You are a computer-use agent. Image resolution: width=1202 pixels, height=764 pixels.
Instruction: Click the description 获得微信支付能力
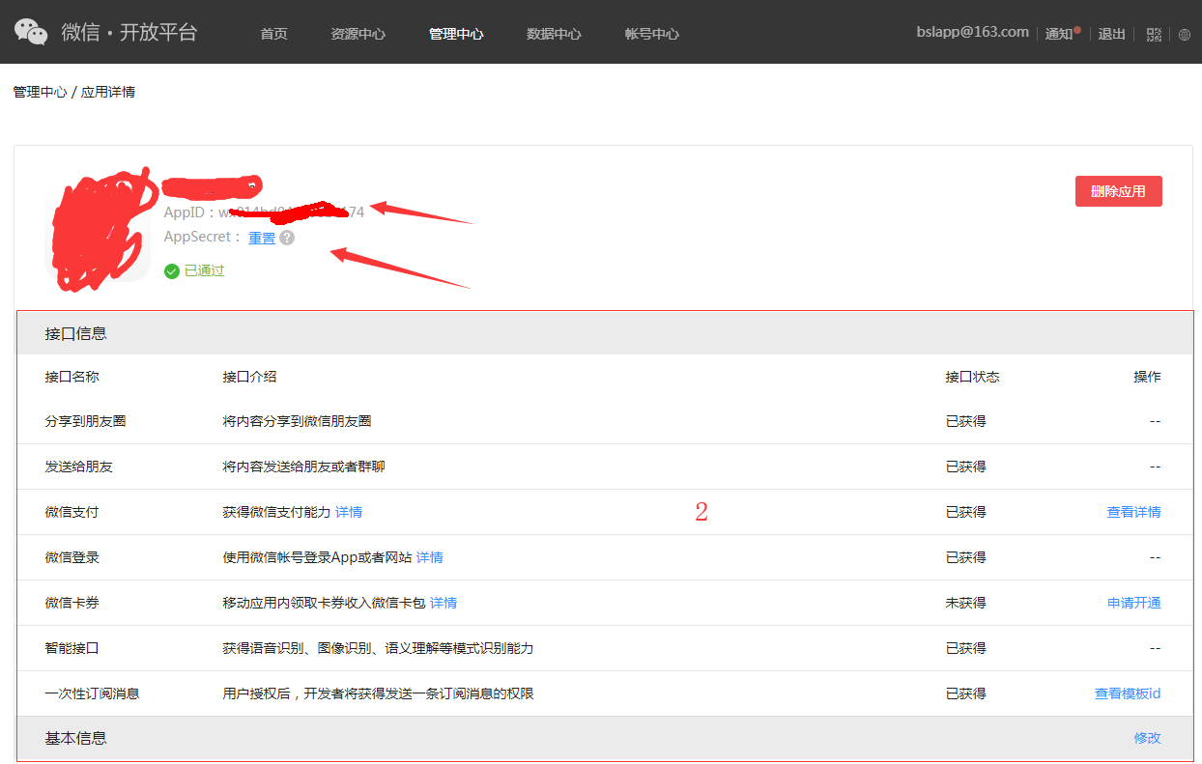[x=276, y=512]
